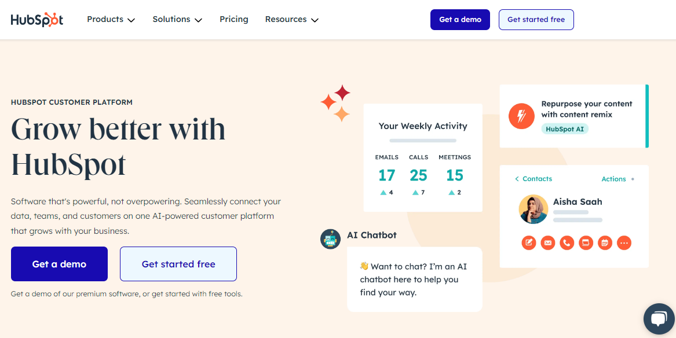The height and width of the screenshot is (338, 676).
Task: Click Aisha Saah's profile photo
Action: point(534,209)
